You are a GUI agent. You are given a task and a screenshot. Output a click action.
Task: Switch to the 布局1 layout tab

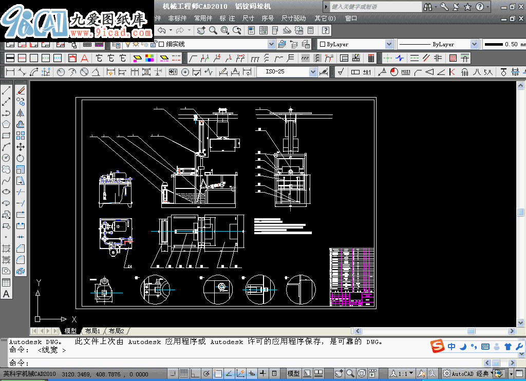92,331
